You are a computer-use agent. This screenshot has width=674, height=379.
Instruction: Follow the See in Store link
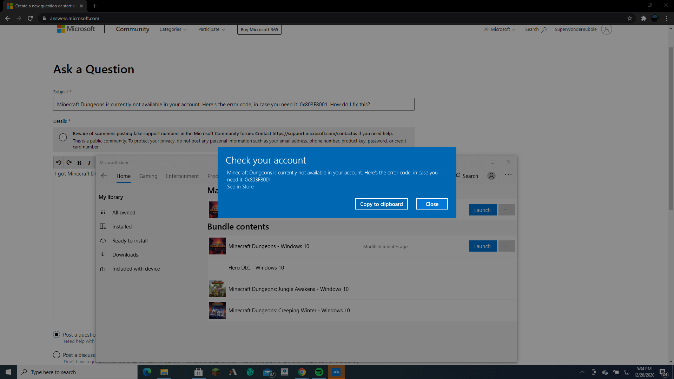240,187
